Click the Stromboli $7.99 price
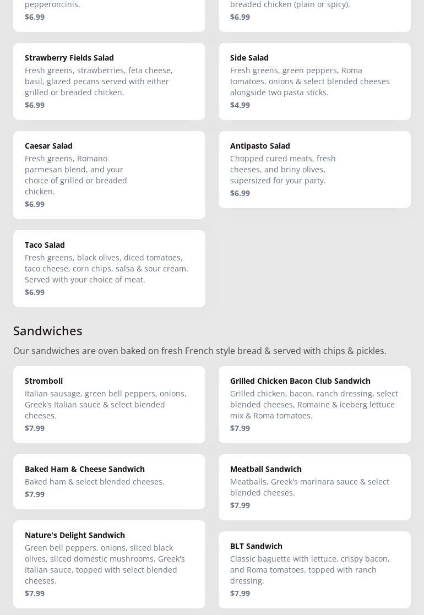Viewport: 424px width, 615px height. [35, 428]
